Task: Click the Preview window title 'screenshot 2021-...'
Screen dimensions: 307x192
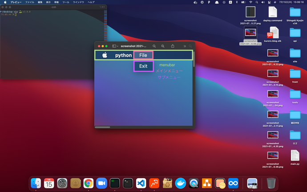Action: pyautogui.click(x=133, y=46)
